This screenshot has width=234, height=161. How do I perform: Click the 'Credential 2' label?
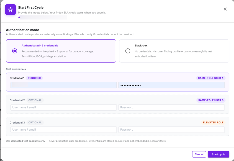pos(17,100)
